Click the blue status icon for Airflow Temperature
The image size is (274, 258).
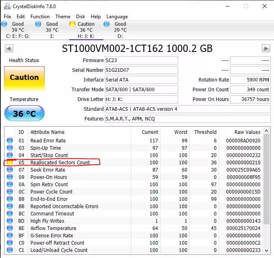(x=10, y=228)
